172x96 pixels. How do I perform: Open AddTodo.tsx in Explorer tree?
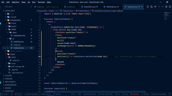tap(19, 42)
